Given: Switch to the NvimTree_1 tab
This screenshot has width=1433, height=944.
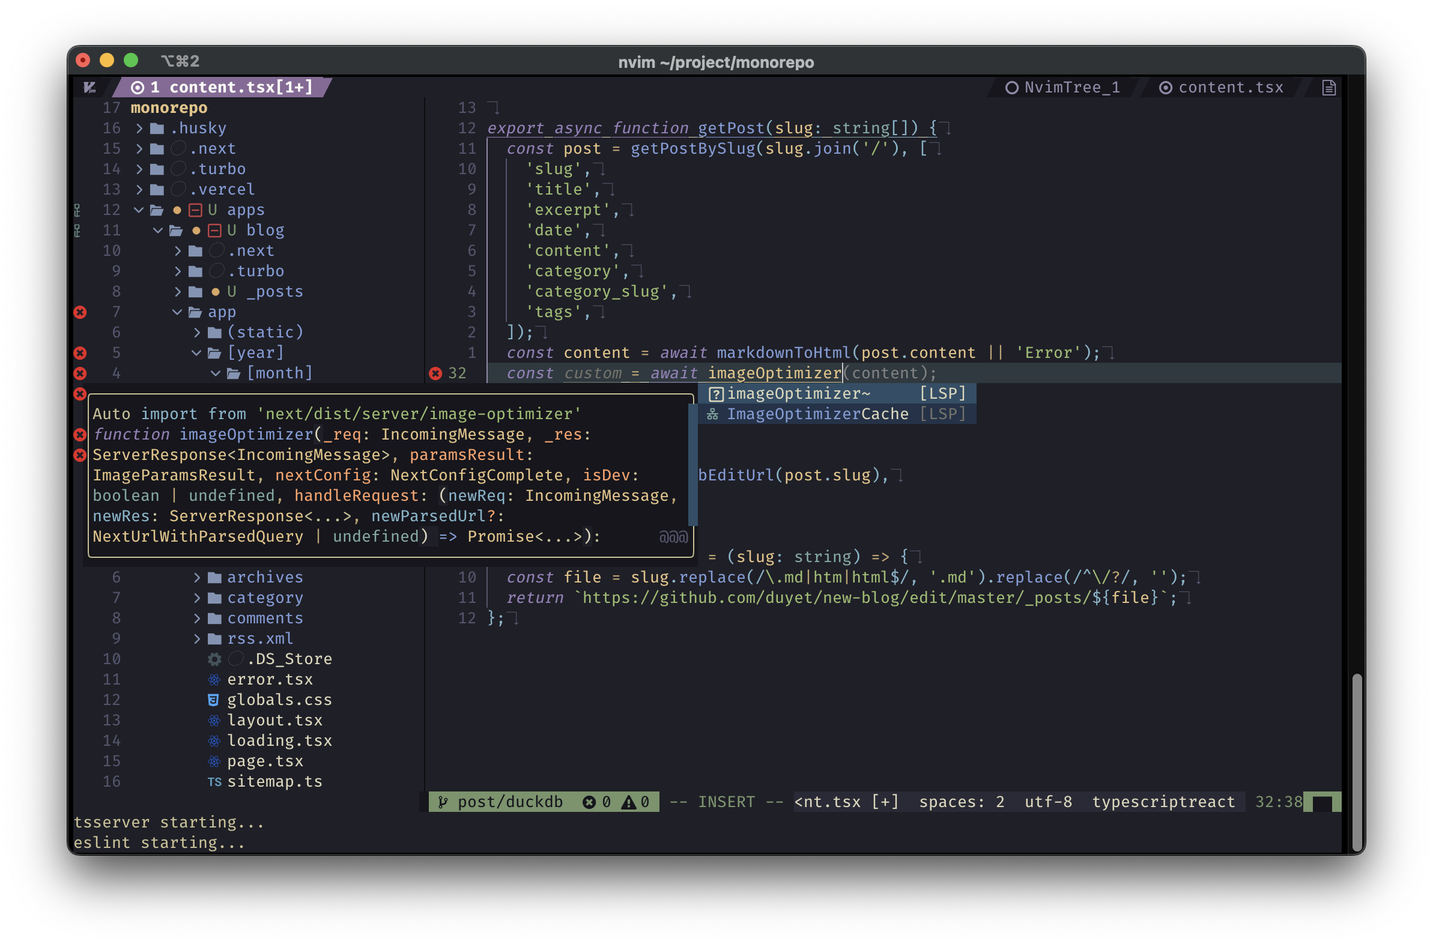Looking at the screenshot, I should pyautogui.click(x=1062, y=88).
